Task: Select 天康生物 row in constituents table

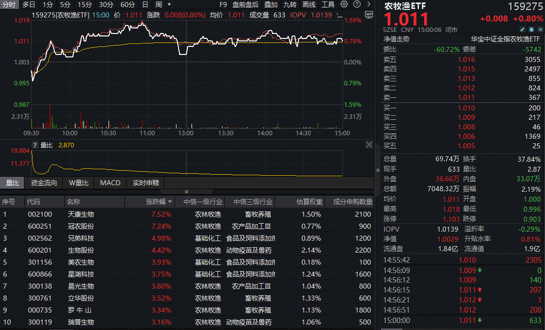Action: tap(80, 214)
